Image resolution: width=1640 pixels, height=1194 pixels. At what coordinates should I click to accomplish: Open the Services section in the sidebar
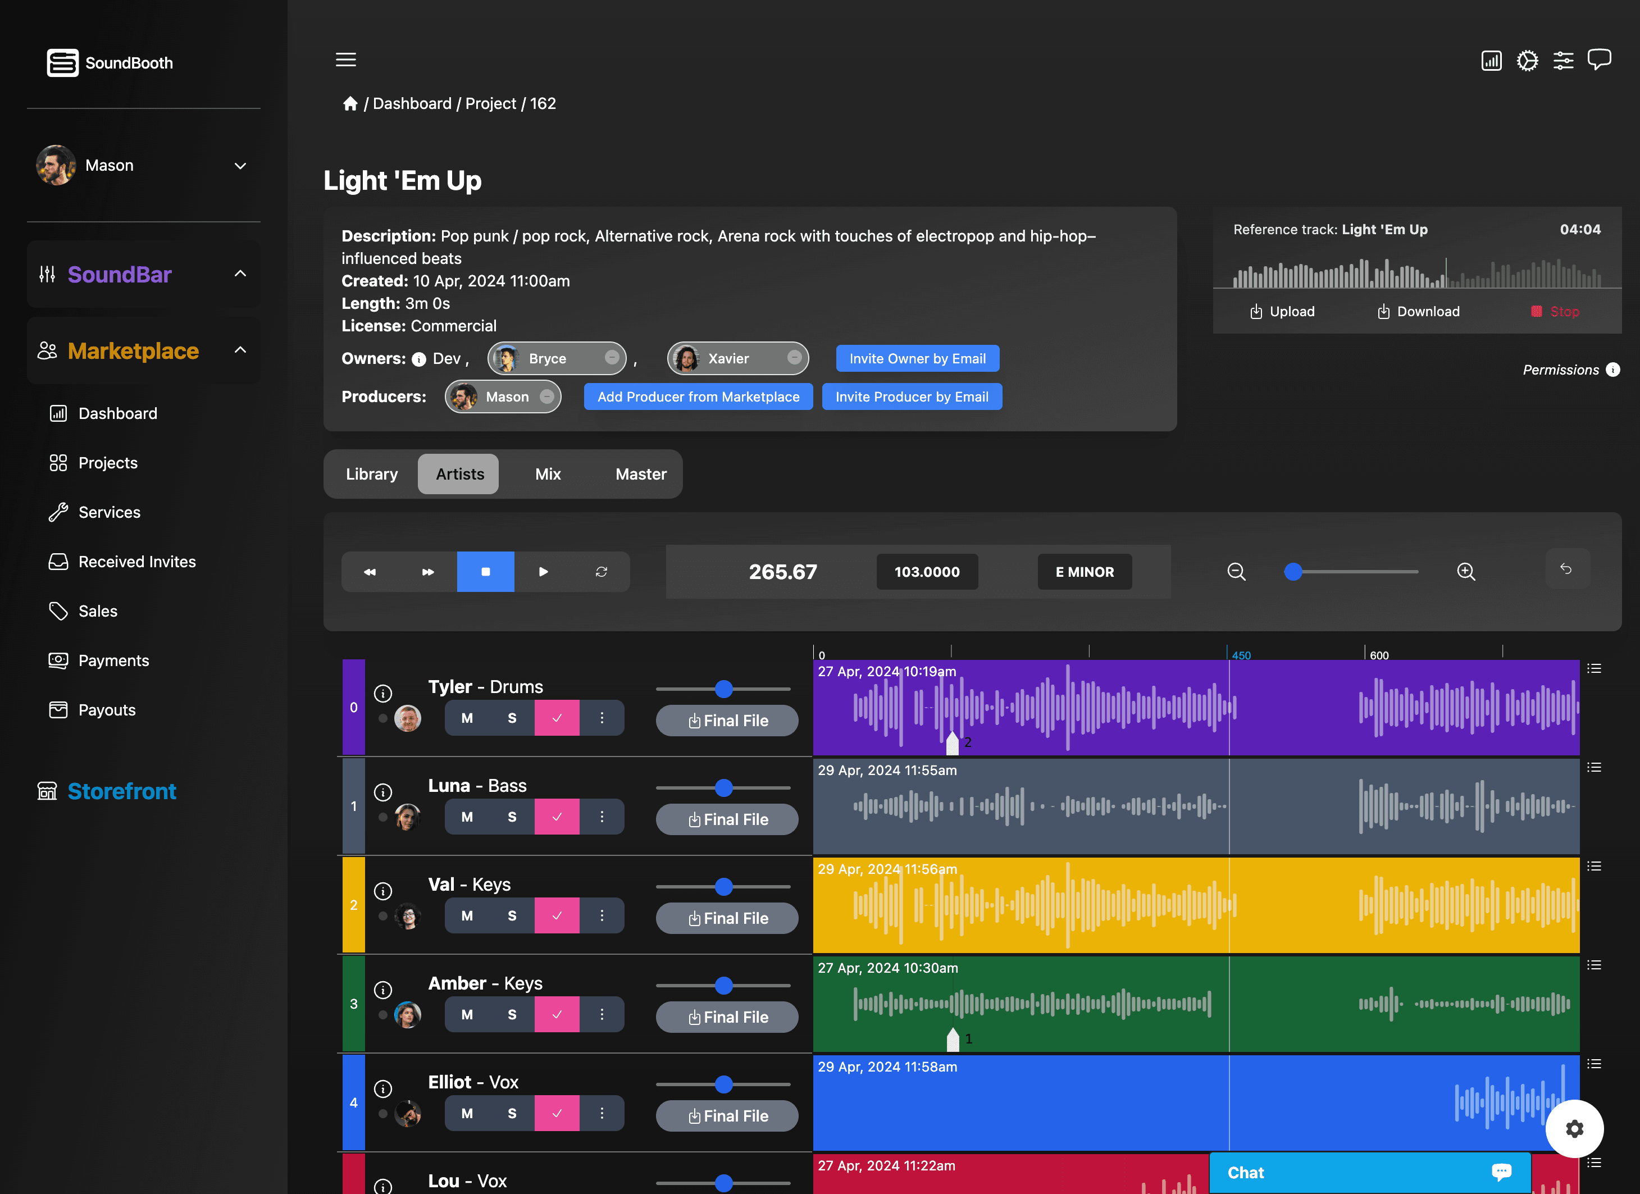[109, 512]
